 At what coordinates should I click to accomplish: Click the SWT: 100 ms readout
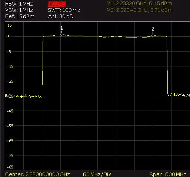[x=64, y=10]
